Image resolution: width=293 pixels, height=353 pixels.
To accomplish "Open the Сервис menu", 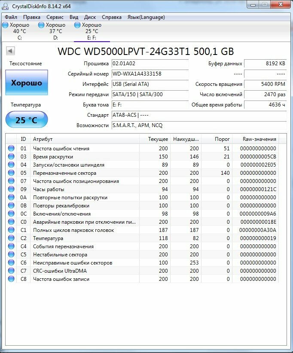I will click(x=55, y=17).
